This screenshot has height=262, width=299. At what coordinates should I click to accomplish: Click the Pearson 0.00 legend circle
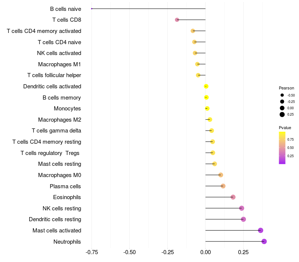(282, 108)
